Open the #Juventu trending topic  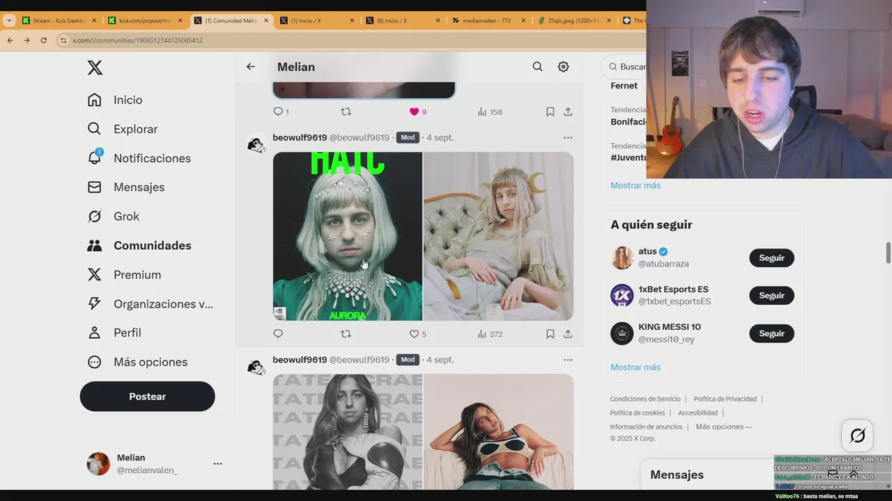pyautogui.click(x=628, y=157)
